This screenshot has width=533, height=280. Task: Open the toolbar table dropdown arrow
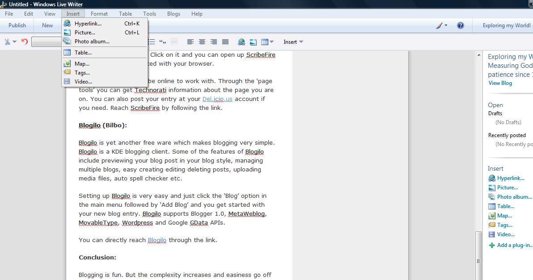point(271,42)
